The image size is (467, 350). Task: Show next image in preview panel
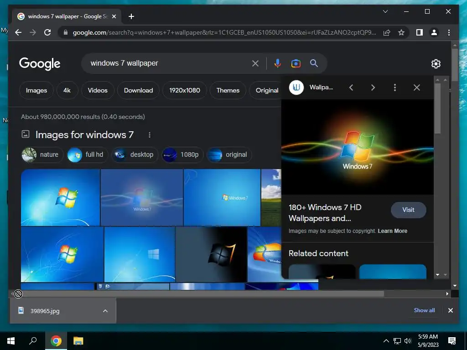click(373, 87)
